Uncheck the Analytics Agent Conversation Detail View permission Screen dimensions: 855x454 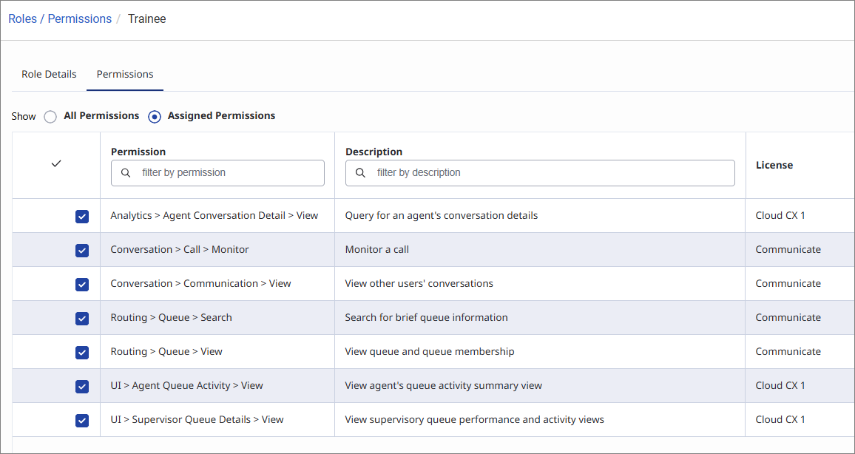click(82, 217)
